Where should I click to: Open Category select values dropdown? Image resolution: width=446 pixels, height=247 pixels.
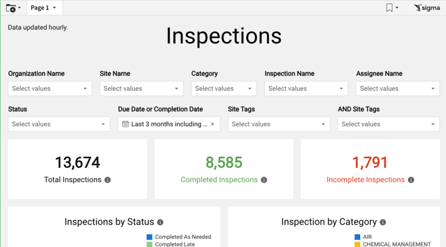[224, 88]
